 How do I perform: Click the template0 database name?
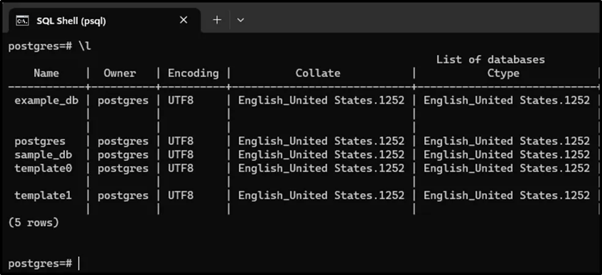click(43, 168)
